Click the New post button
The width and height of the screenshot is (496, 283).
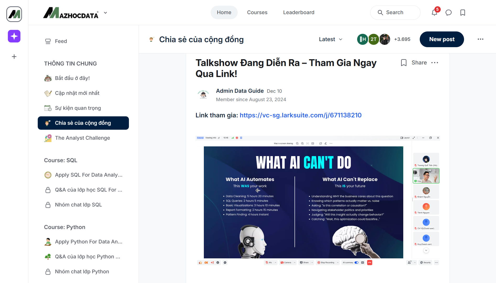click(442, 39)
